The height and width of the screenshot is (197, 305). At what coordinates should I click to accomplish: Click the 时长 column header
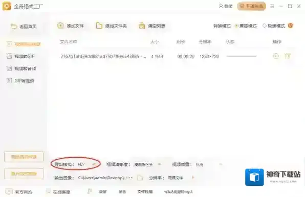(181, 42)
